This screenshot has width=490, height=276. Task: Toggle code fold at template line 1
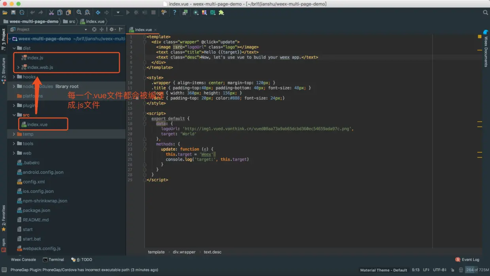click(x=145, y=37)
